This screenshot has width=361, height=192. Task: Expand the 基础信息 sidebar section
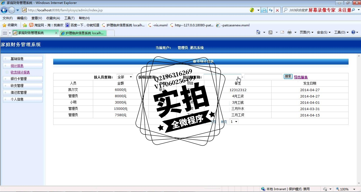[22, 59]
